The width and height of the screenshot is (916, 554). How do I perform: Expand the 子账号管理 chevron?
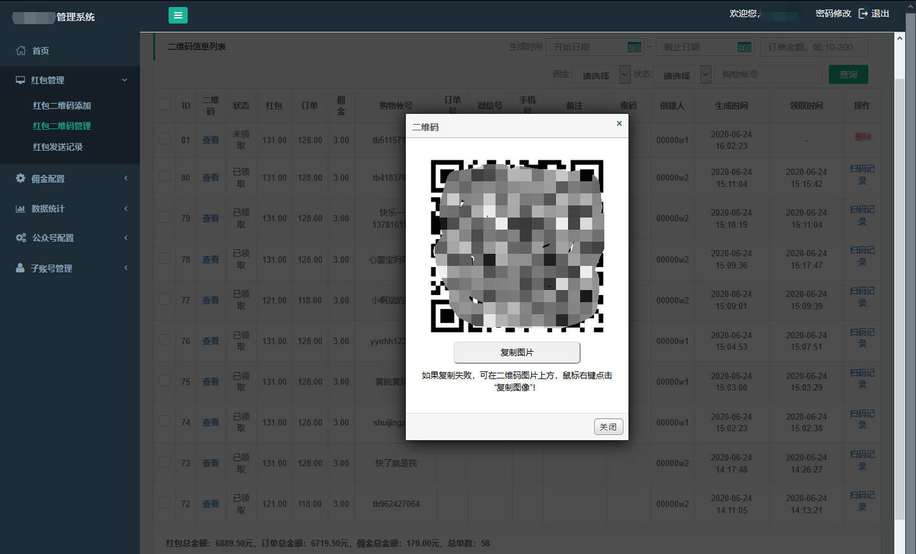125,268
